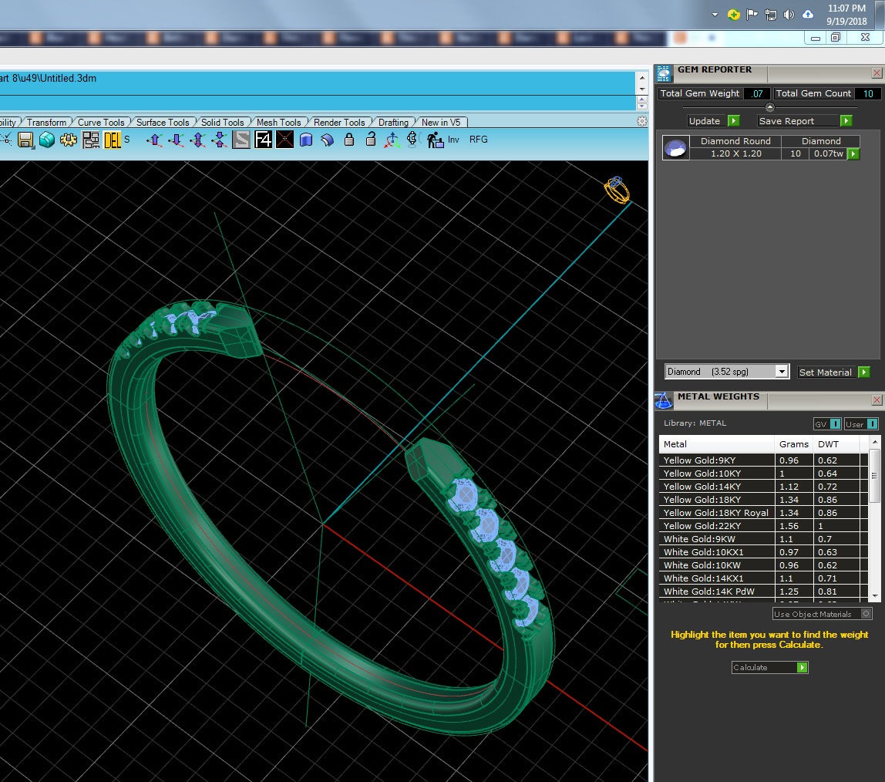Screen dimensions: 885x782
Task: Click the teal solid box icon
Action: (47, 140)
